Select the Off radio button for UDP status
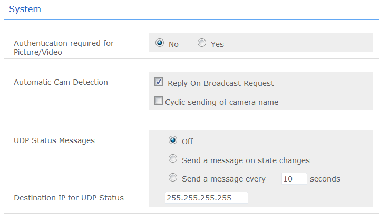380x221 pixels. 172,140
